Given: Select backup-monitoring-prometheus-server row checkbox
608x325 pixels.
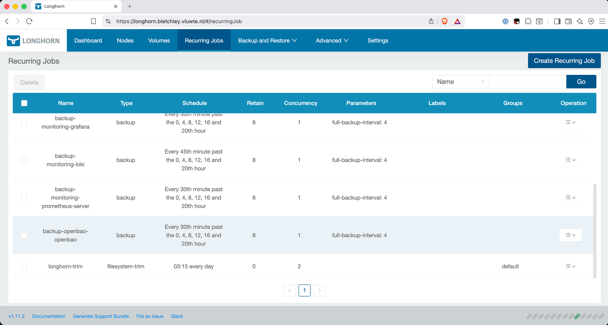Looking at the screenshot, I should [24, 198].
